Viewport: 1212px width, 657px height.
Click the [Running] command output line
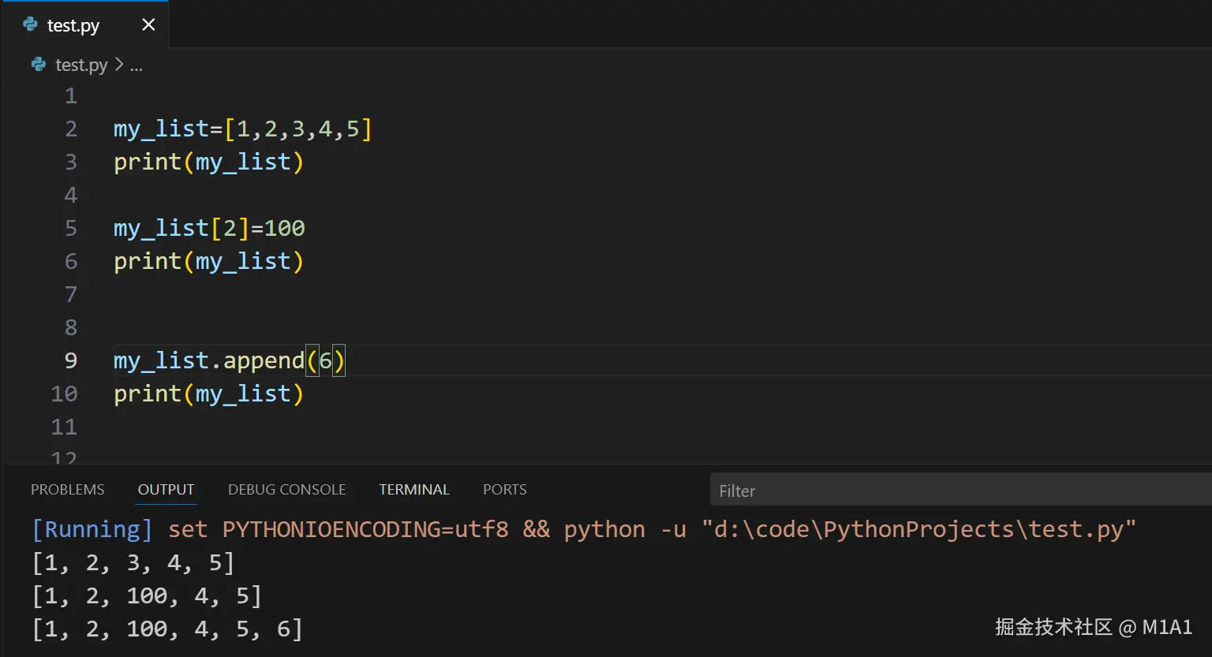tap(584, 529)
